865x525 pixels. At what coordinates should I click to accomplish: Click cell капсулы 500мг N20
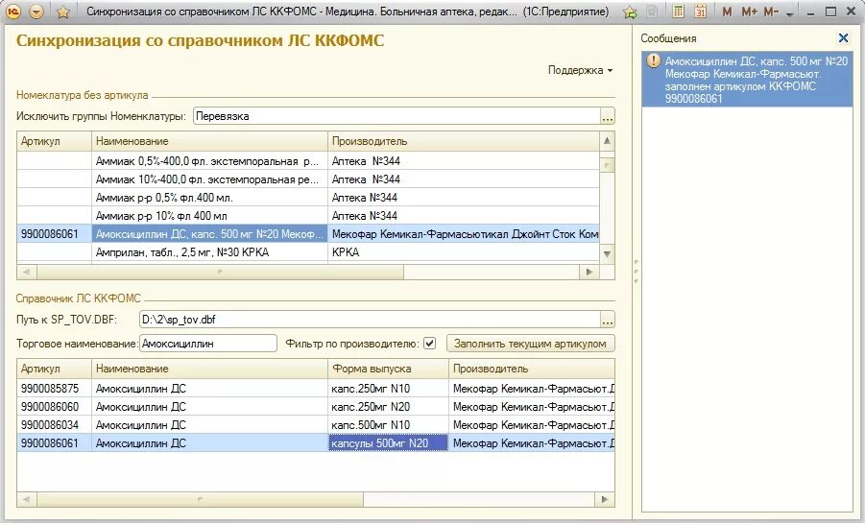coord(389,442)
